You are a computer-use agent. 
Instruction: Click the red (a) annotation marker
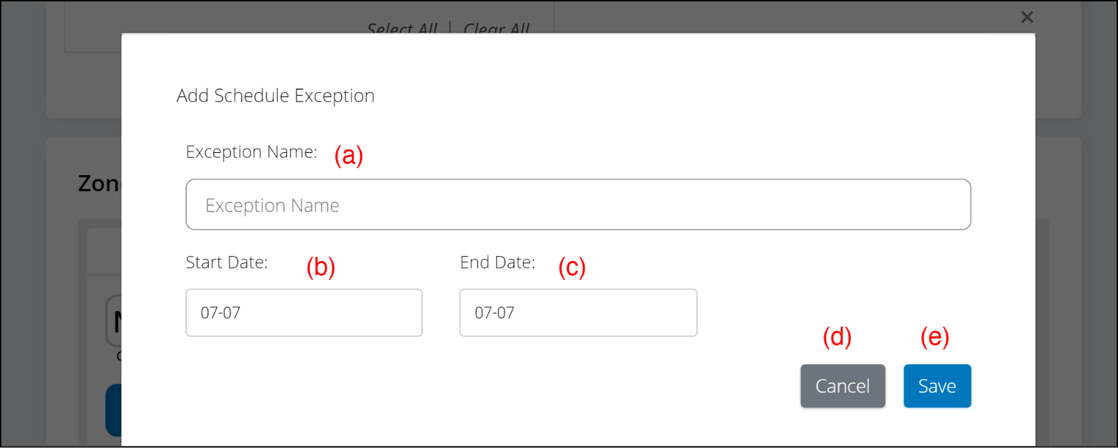click(x=348, y=155)
